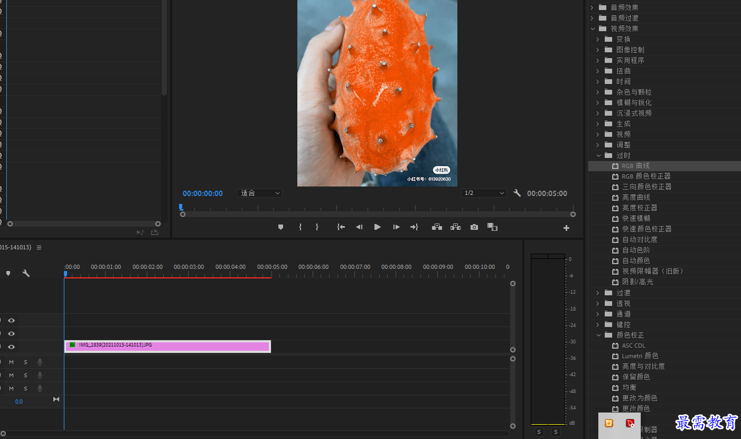This screenshot has width=741, height=439.
Task: Open the button editor plus icon
Action: [x=566, y=228]
